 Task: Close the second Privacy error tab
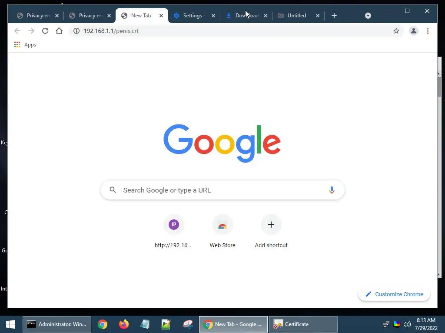[x=109, y=16]
